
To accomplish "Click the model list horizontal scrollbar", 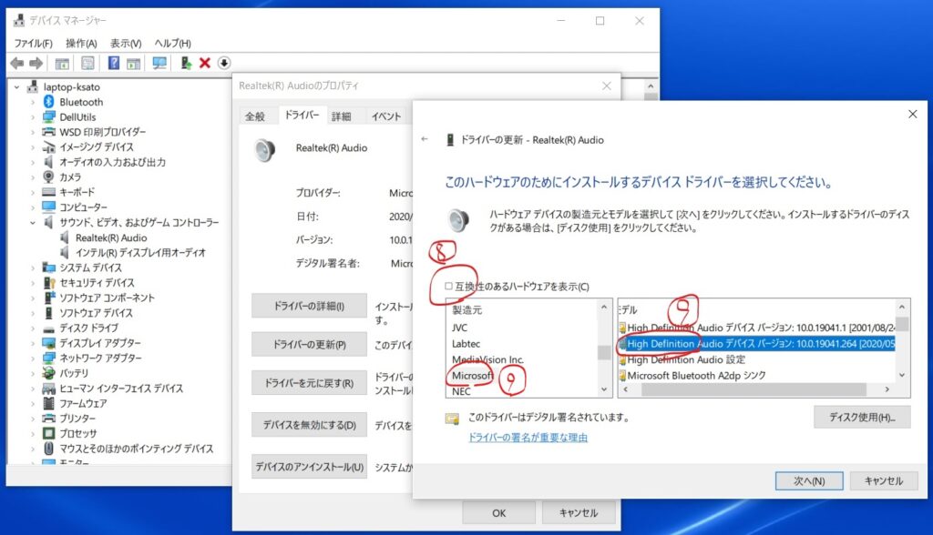I will (x=754, y=390).
